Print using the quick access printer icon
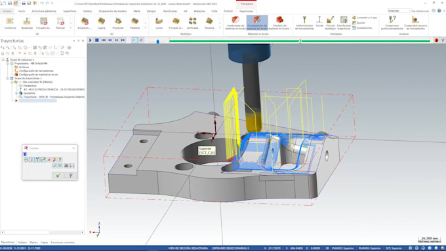Image resolution: width=446 pixels, height=251 pixels. (24, 3)
